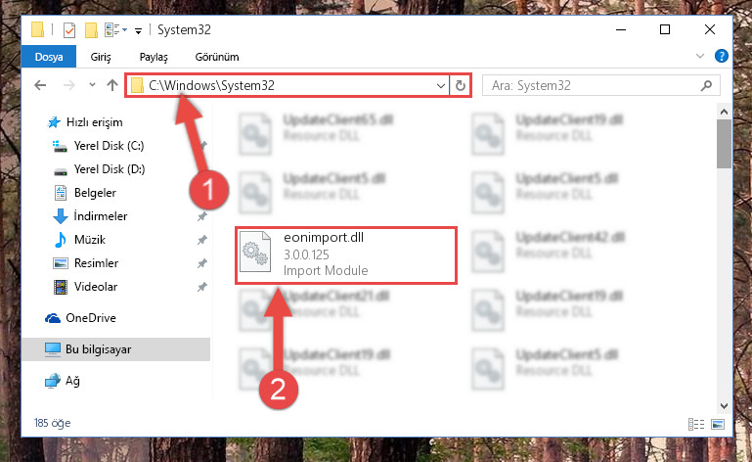Image resolution: width=752 pixels, height=462 pixels.
Task: Switch to the Görünüm ribbon tab
Action: point(217,57)
